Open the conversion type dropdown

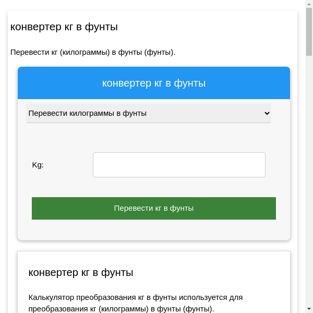click(x=148, y=113)
